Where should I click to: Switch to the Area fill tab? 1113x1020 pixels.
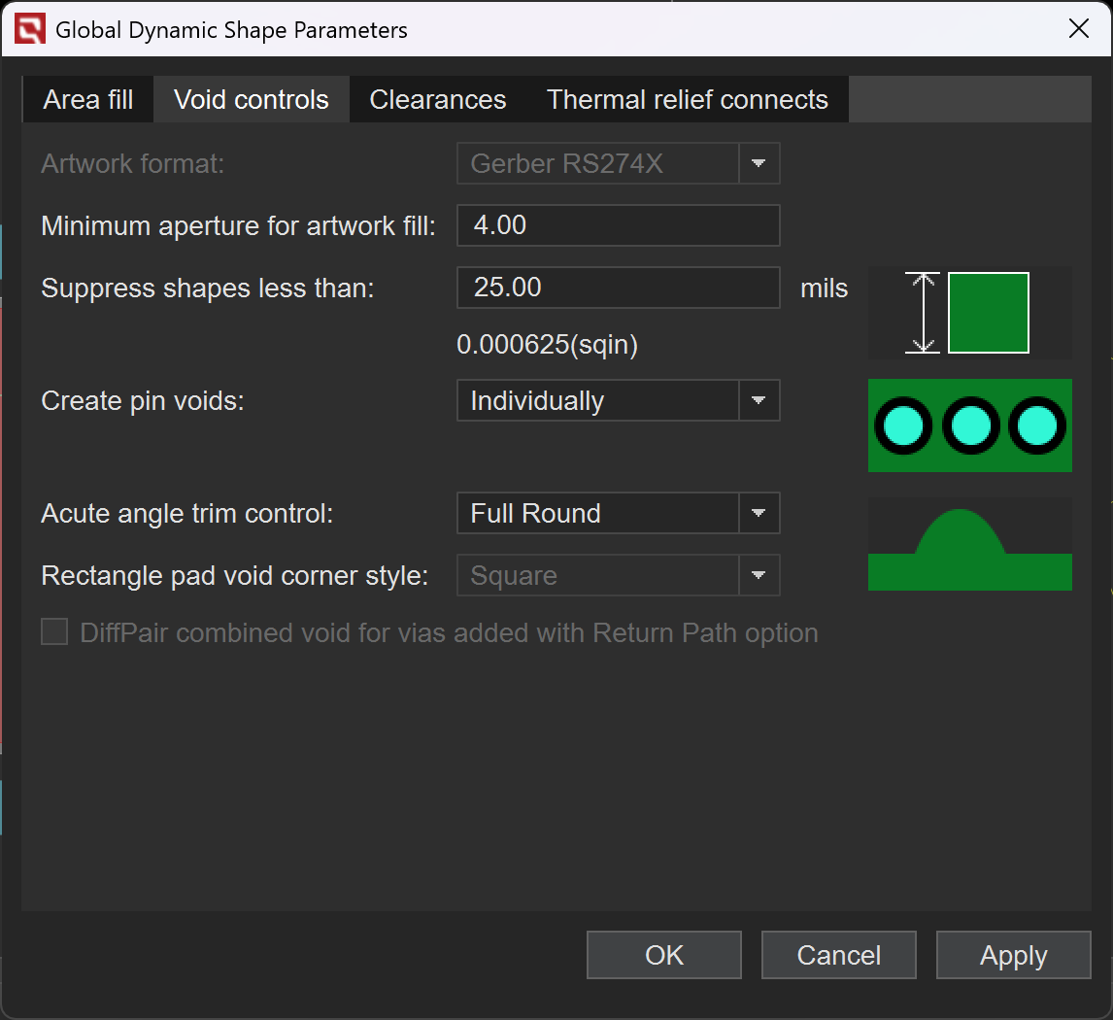pyautogui.click(x=88, y=100)
